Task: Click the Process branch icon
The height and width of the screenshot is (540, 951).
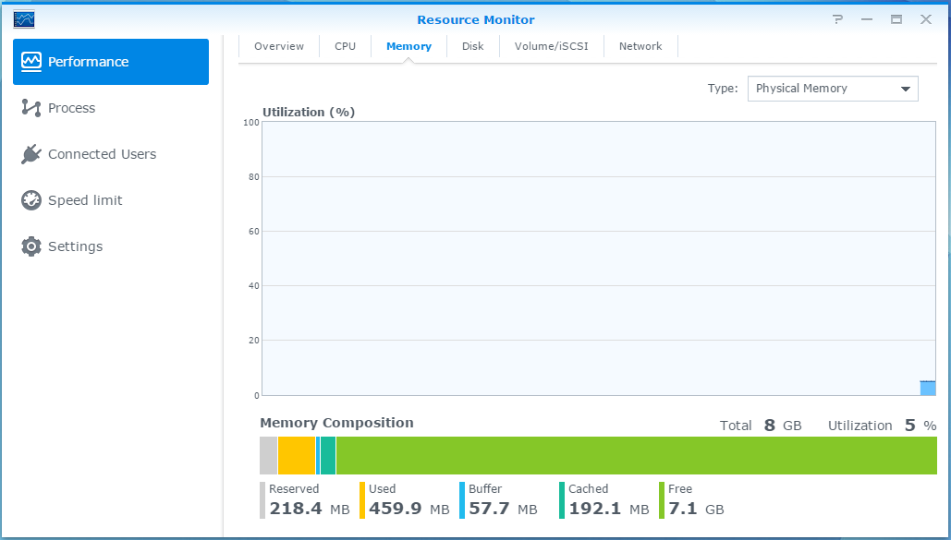Action: pyautogui.click(x=31, y=108)
